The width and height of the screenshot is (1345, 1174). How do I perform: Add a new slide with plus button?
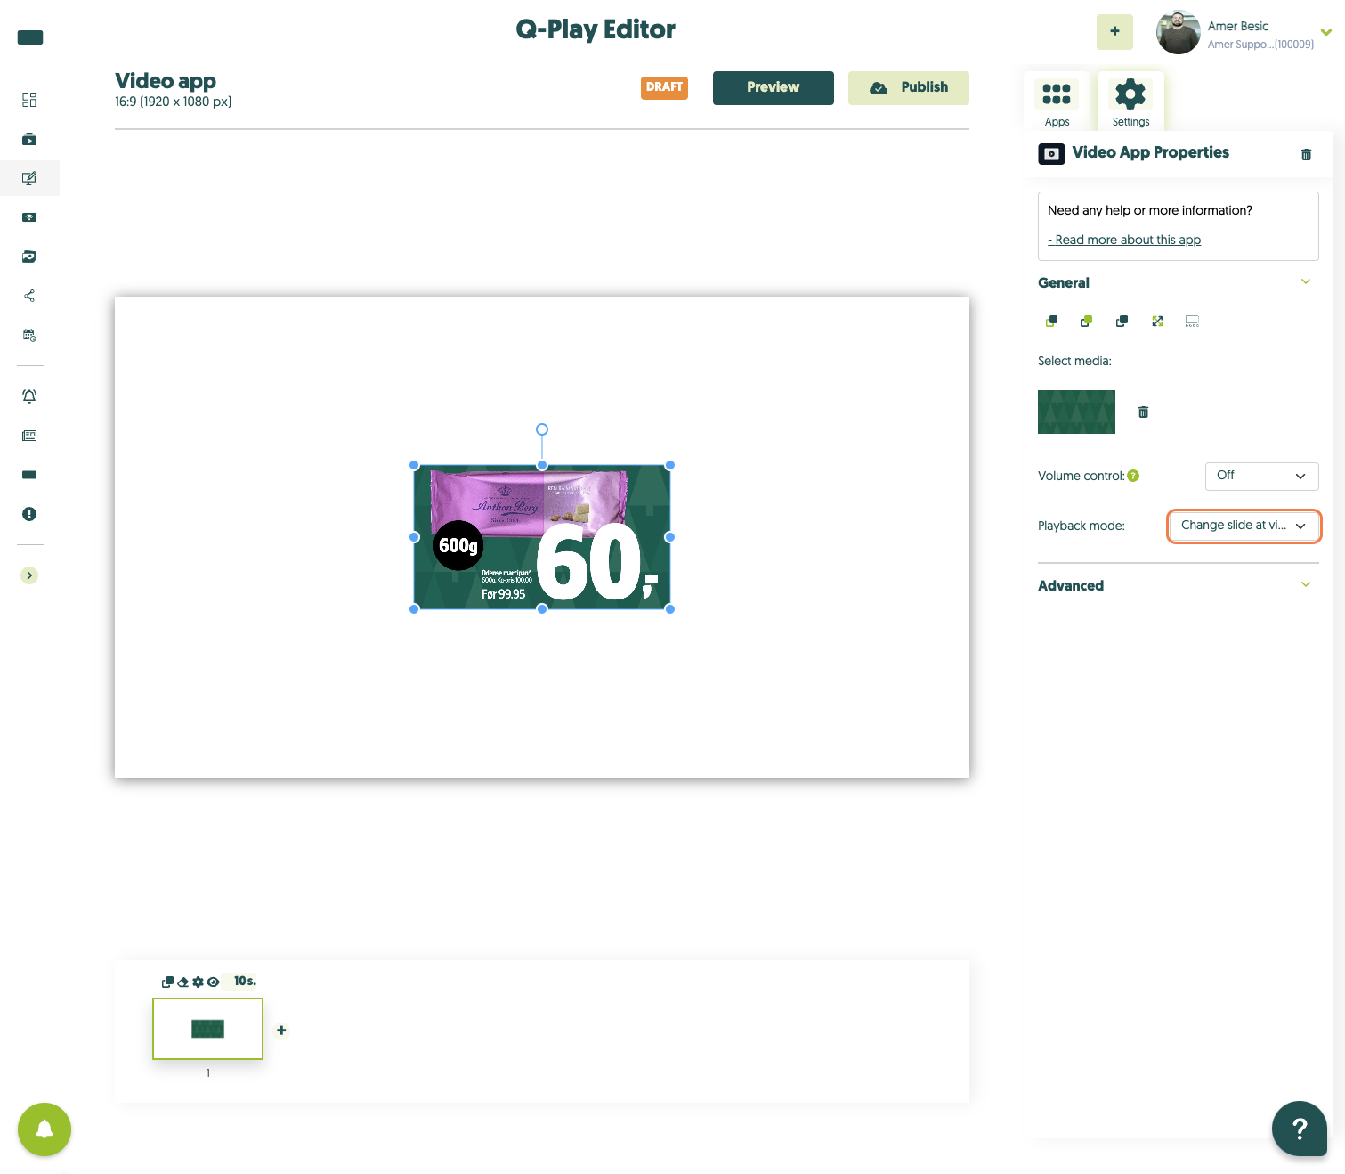pyautogui.click(x=281, y=1031)
